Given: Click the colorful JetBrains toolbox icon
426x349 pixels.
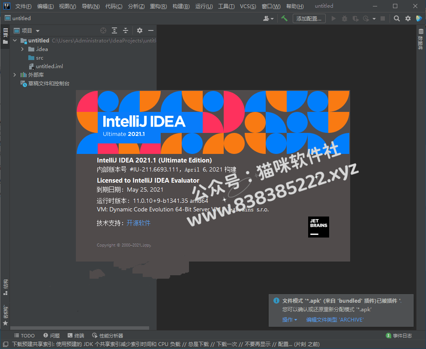Looking at the screenshot, I should (419, 18).
